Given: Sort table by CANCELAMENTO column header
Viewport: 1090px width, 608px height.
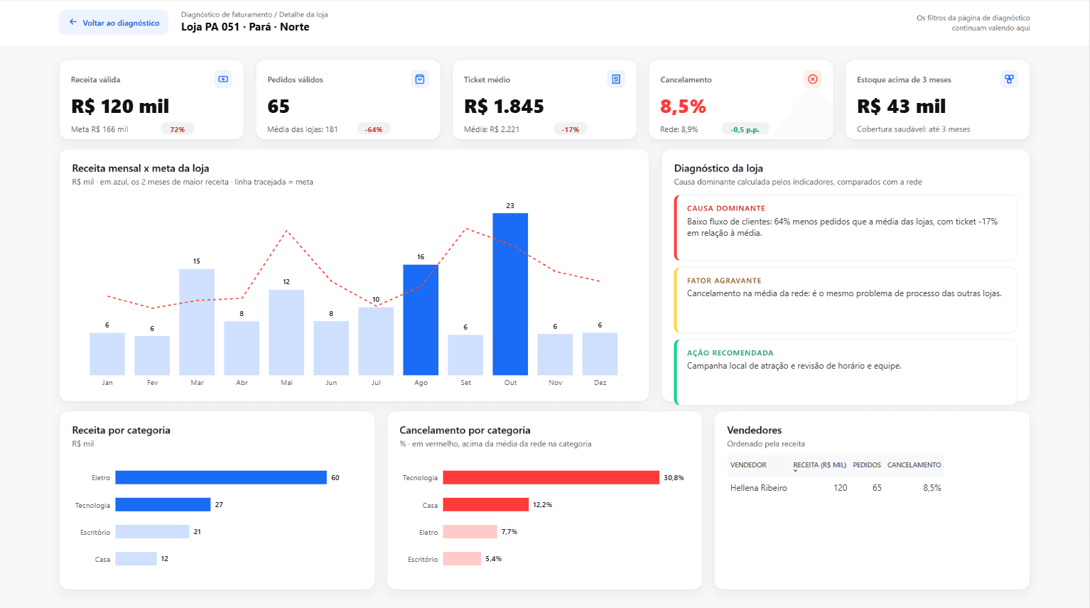Looking at the screenshot, I should (x=914, y=465).
